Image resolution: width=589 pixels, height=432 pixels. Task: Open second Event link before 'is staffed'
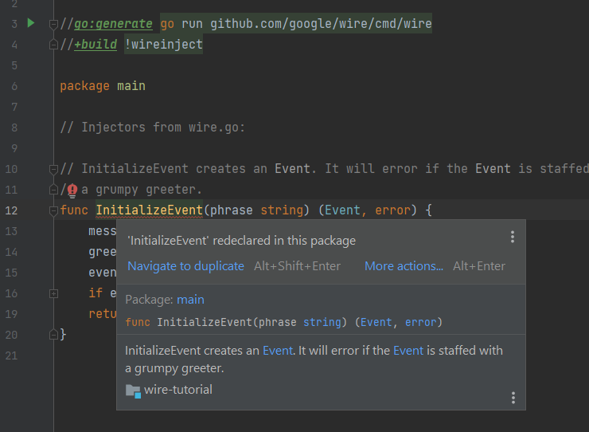coord(408,351)
